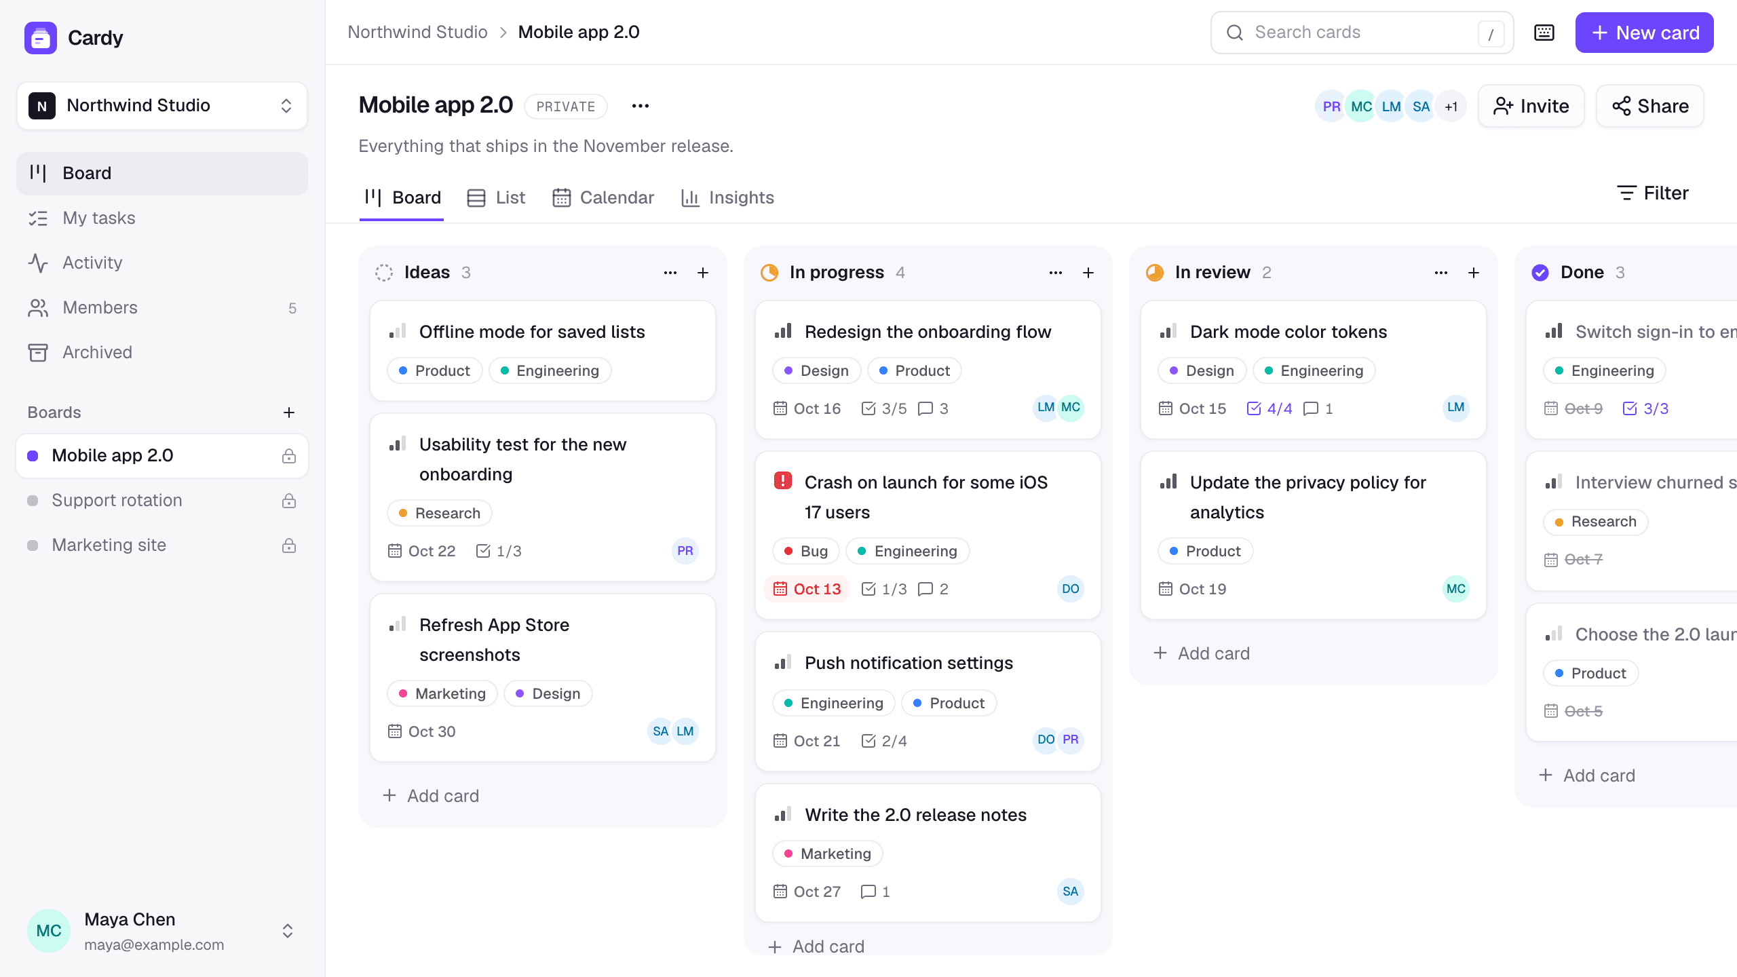Screen dimensions: 1737x977
Task: Click plus icon in In progress column header
Action: coord(1088,273)
